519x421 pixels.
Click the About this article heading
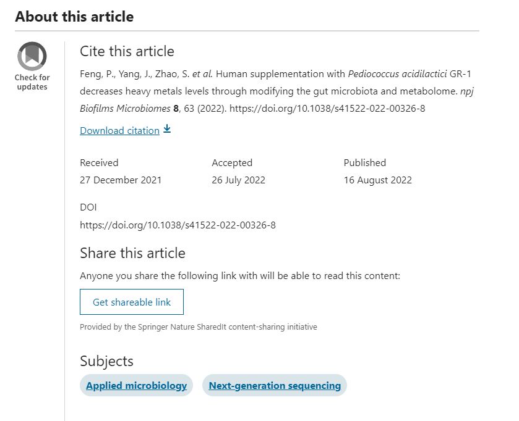(x=74, y=17)
